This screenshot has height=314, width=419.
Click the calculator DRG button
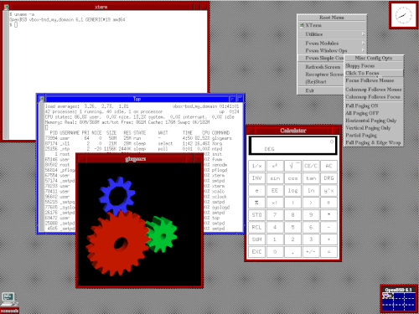tap(328, 178)
